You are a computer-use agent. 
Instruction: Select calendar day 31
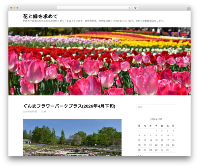[x=168, y=150]
